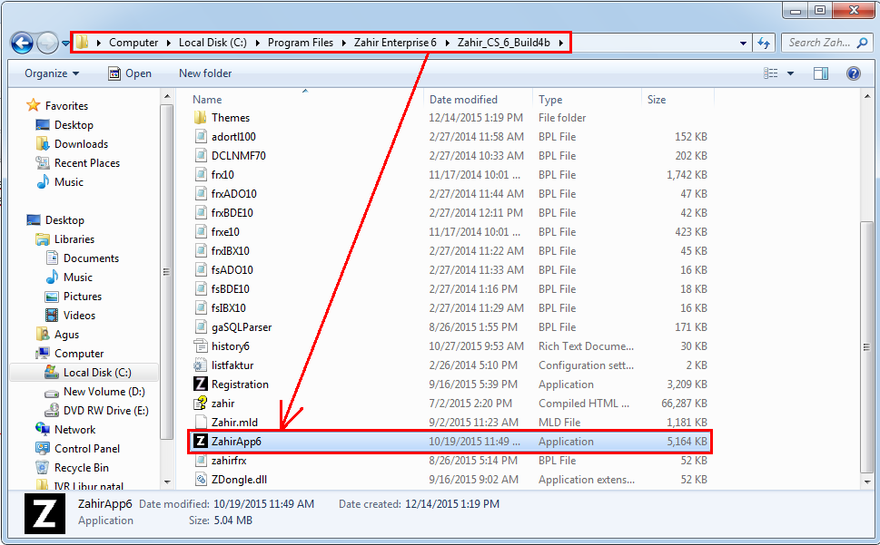Select the zahir compiled HTML help icon
This screenshot has height=545, width=880.
[201, 404]
